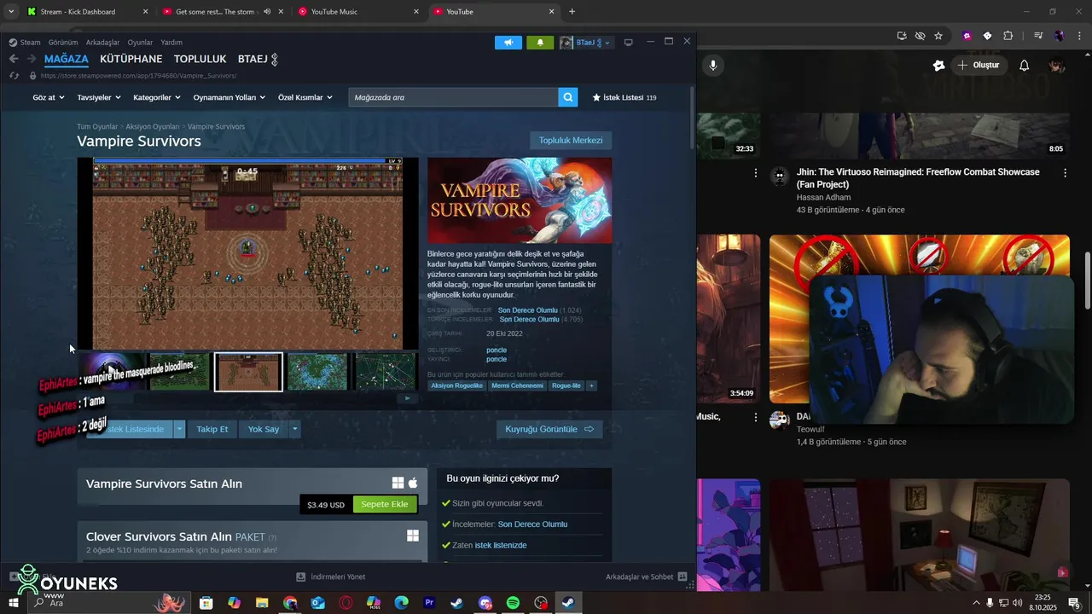Open Chrome extensions puzzle icon
Viewport: 1092px width, 614px height.
click(1008, 36)
